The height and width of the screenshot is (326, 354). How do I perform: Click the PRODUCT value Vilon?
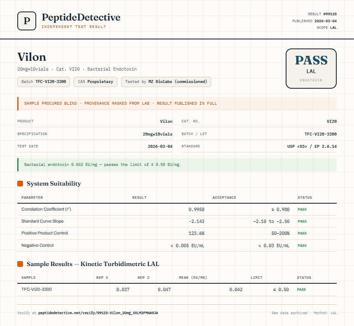pyautogui.click(x=166, y=122)
